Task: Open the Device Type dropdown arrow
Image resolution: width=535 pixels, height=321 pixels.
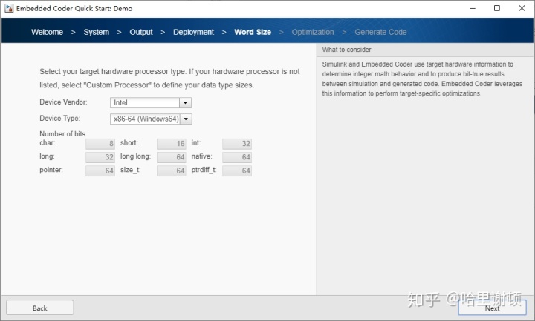Action: 186,119
